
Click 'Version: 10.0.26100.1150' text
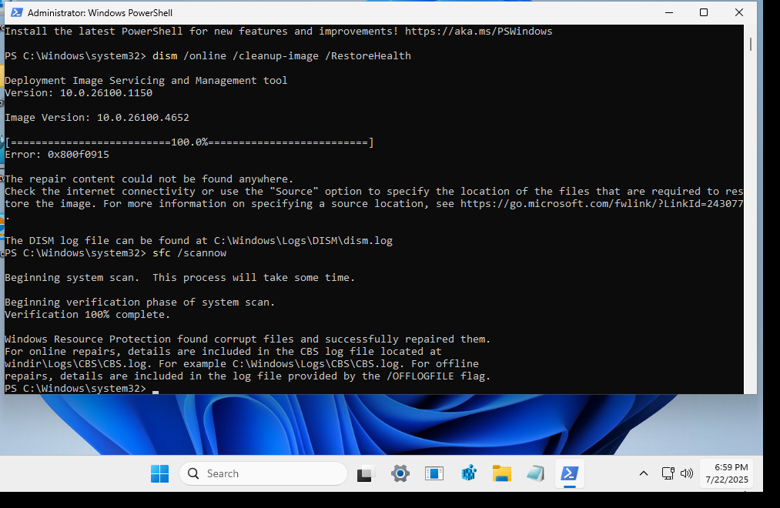(x=79, y=93)
